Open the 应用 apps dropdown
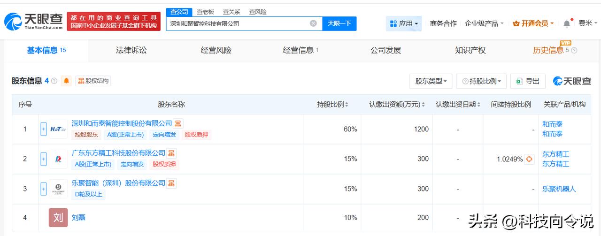The image size is (601, 236). tap(404, 23)
